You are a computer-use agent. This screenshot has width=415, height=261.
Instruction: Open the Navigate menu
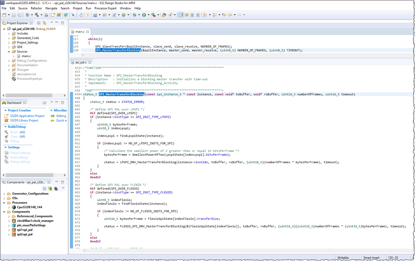(x=51, y=8)
